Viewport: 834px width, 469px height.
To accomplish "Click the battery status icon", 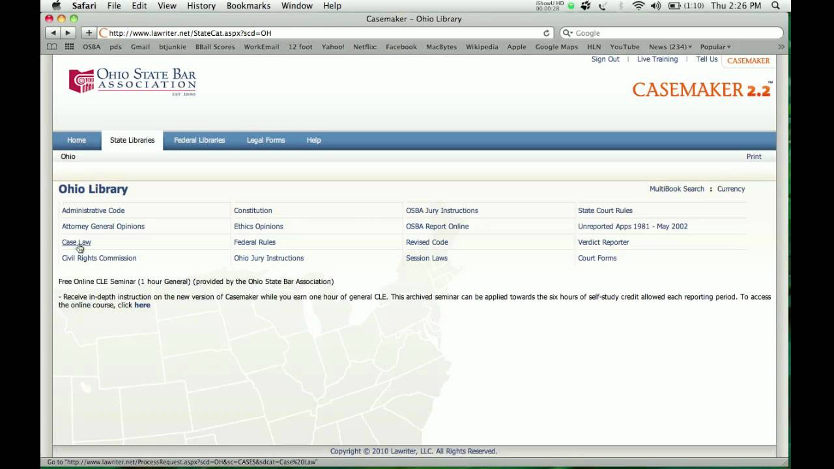I will [x=674, y=6].
